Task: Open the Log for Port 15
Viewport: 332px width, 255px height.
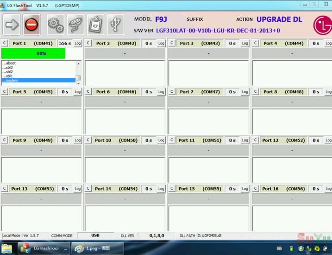Action: click(245, 189)
